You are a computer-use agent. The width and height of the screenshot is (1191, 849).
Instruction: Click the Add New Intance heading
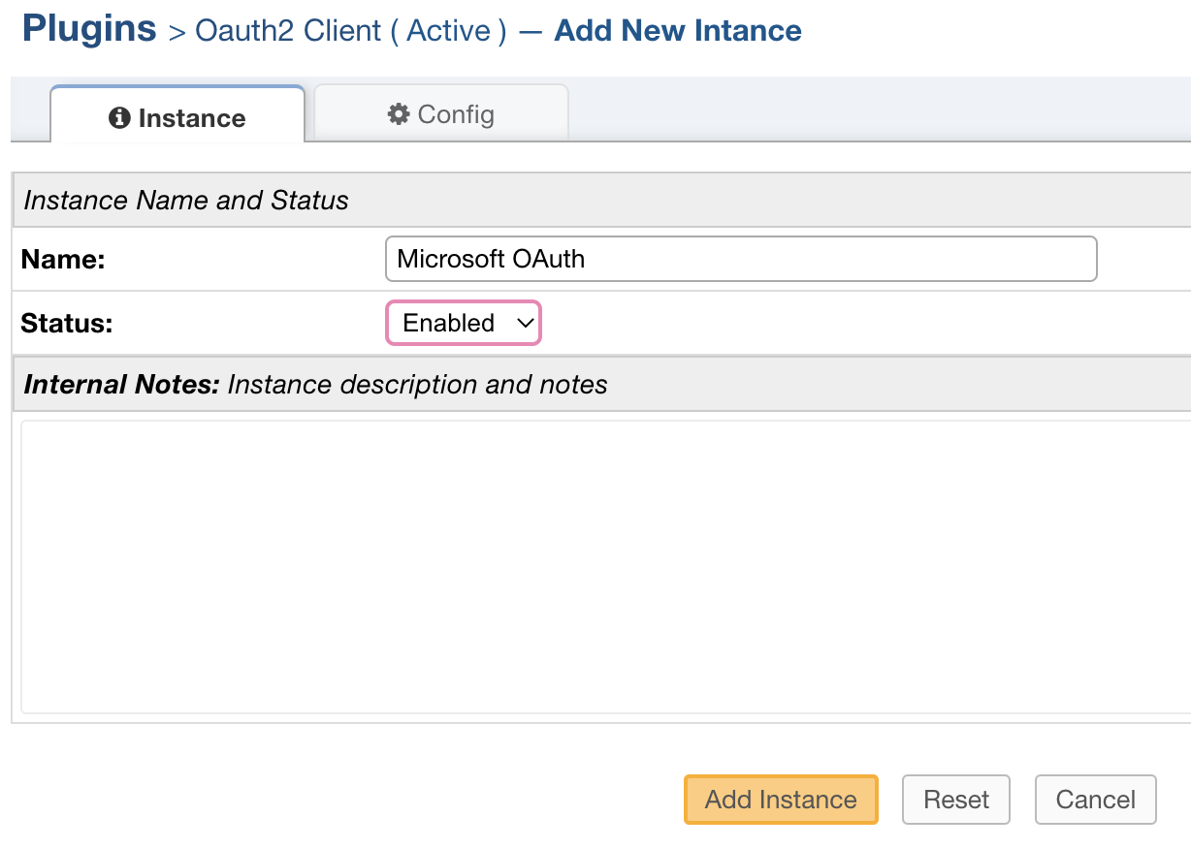(x=677, y=30)
